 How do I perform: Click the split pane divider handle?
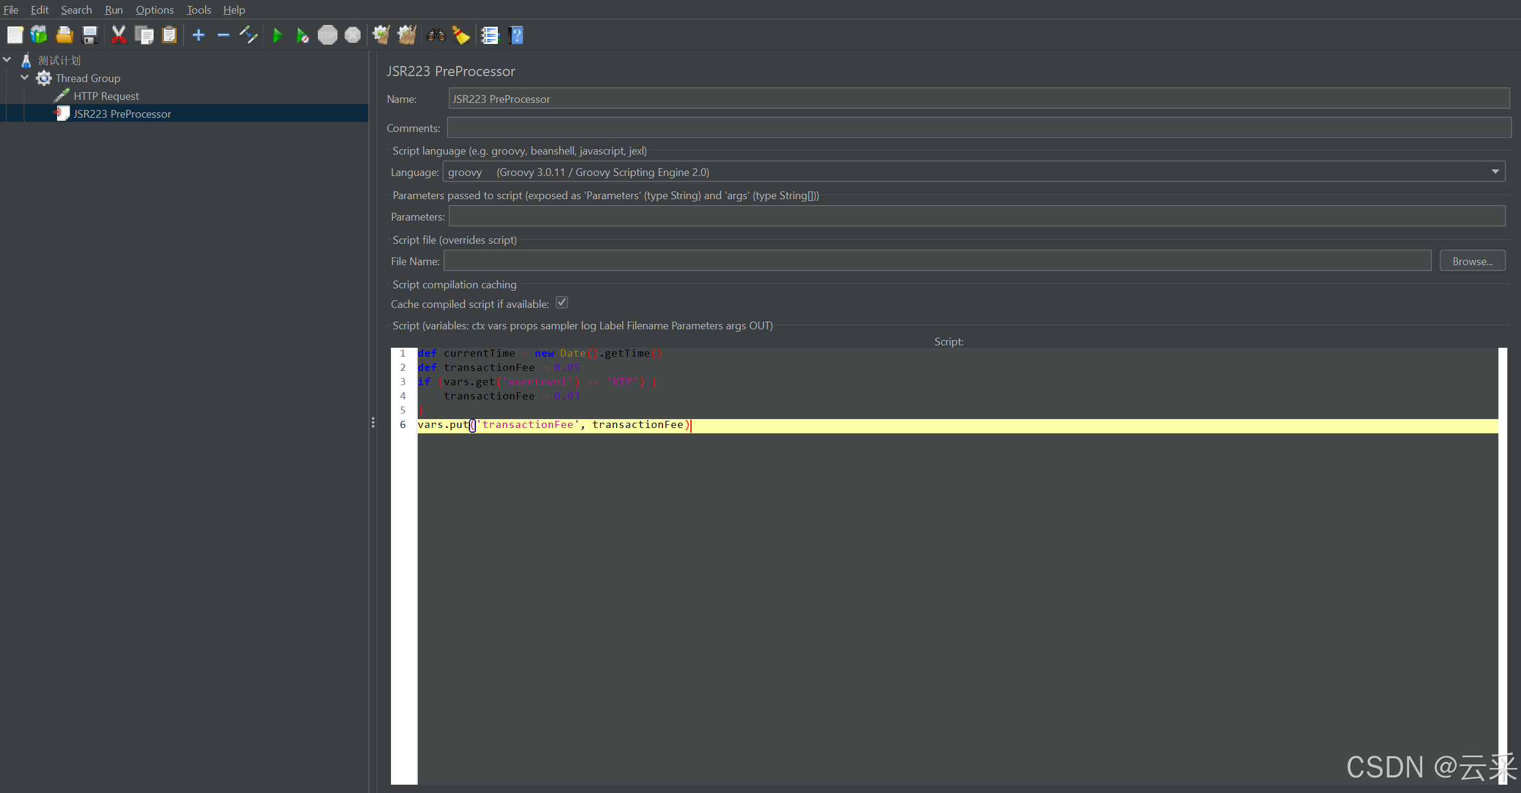(x=373, y=422)
